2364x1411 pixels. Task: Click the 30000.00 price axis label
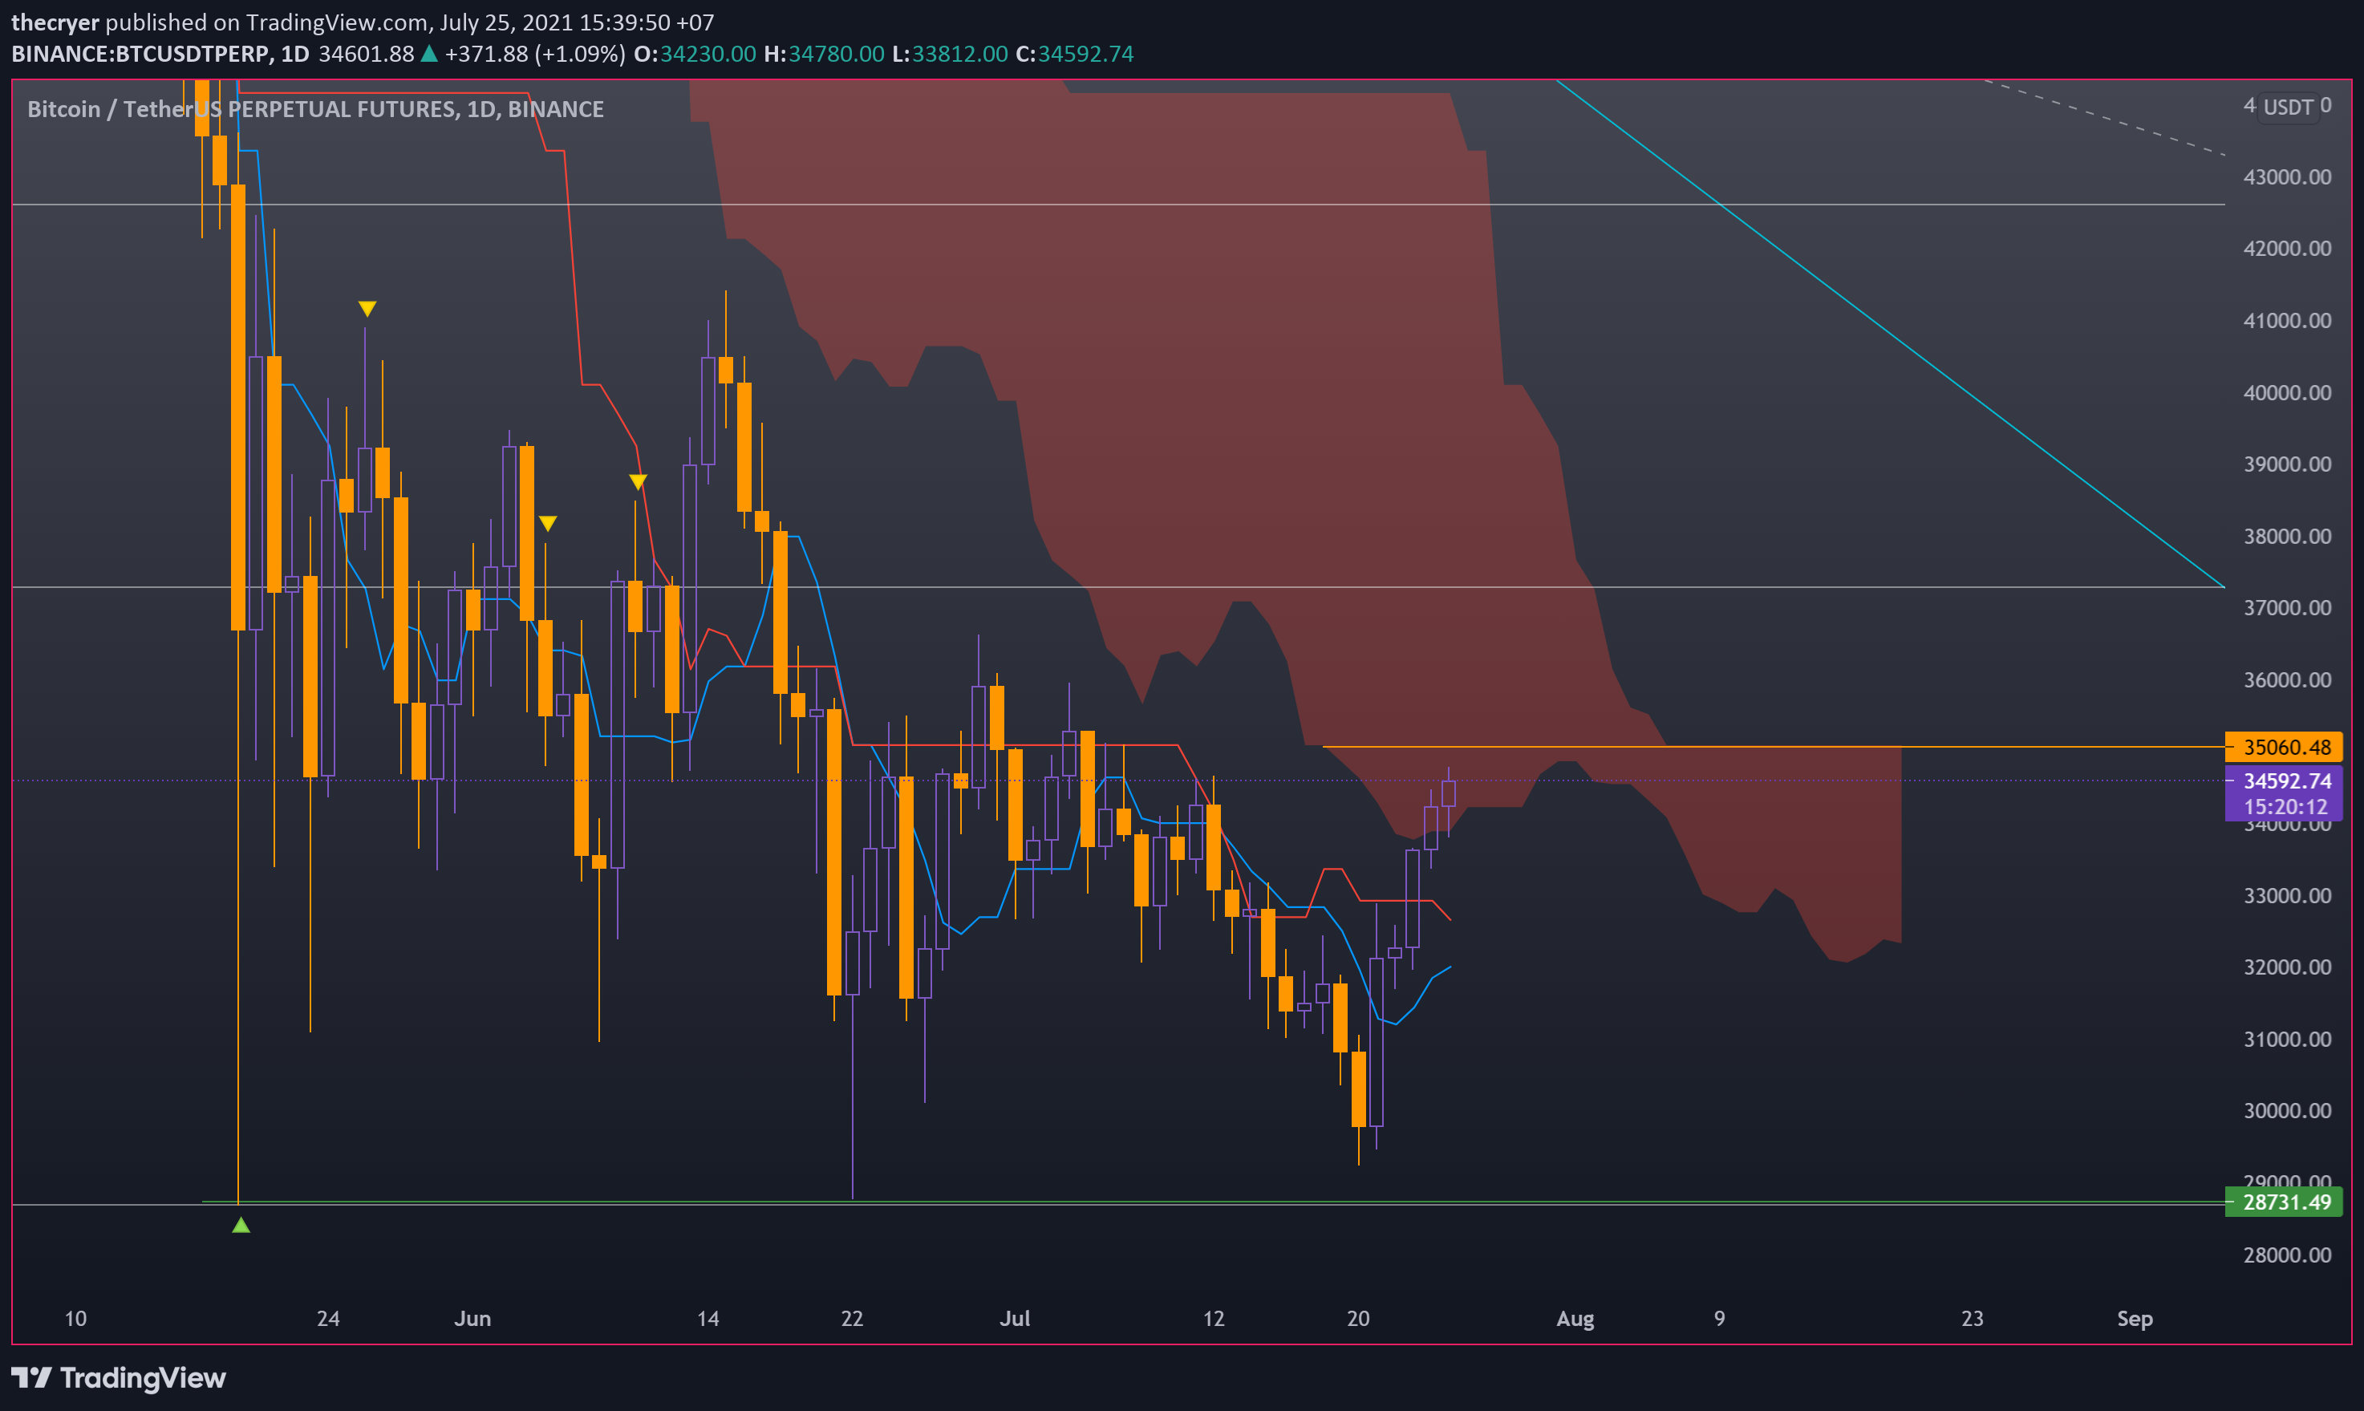[2287, 1110]
